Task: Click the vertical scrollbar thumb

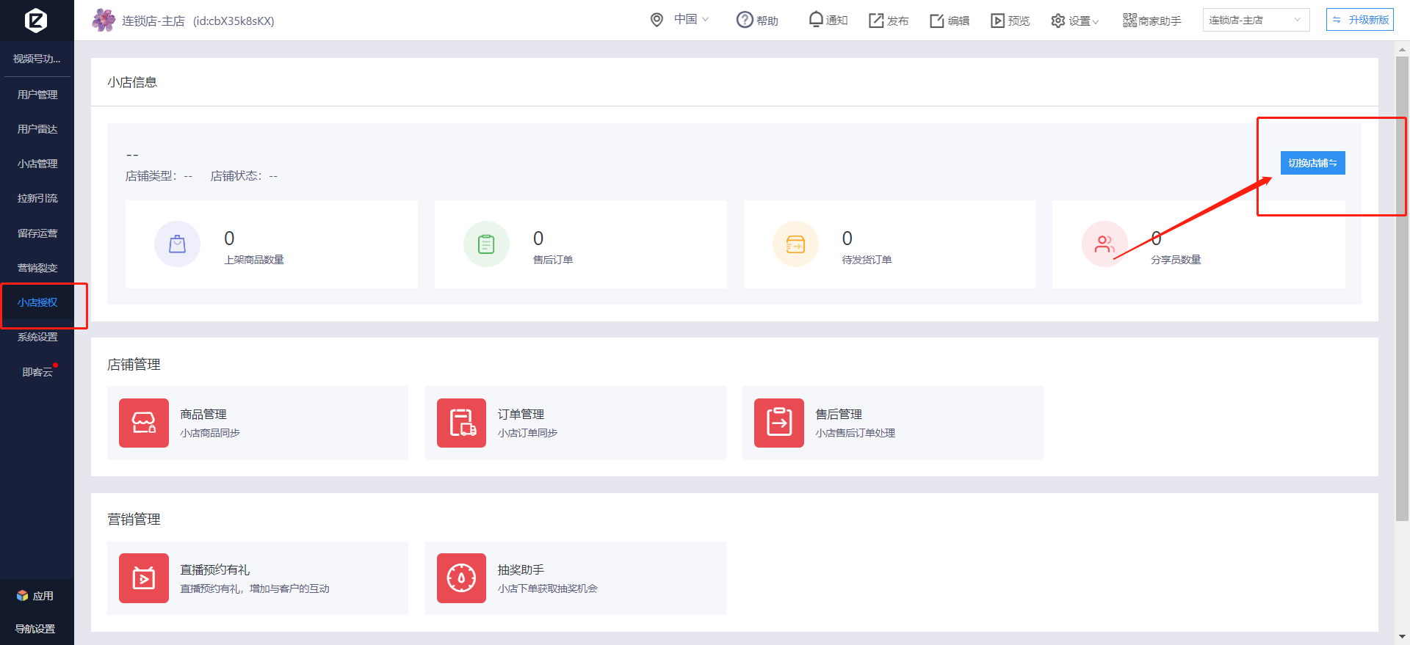Action: [x=1402, y=289]
